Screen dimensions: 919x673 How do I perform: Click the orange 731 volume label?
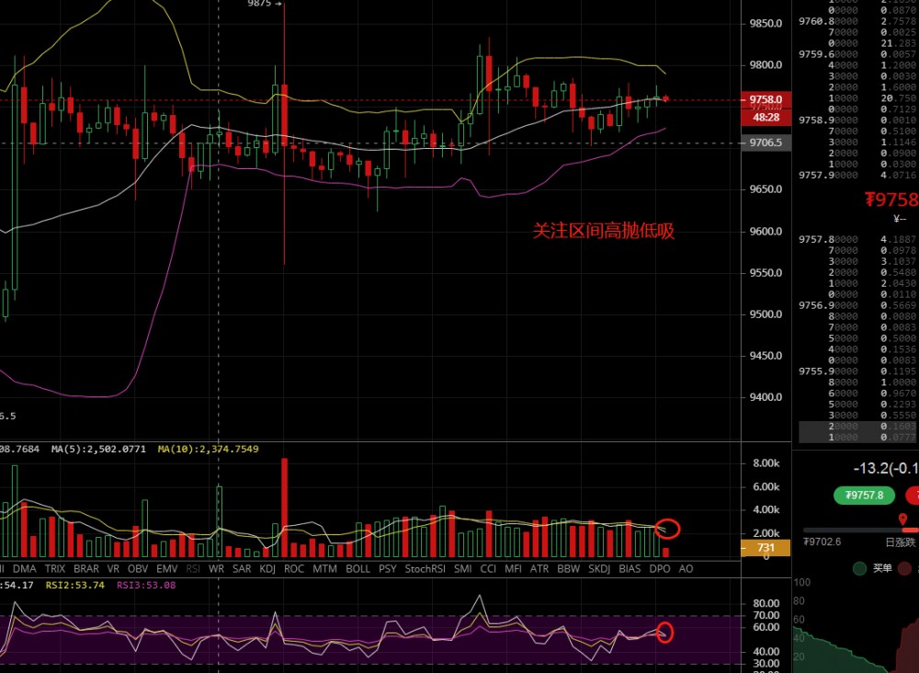[766, 548]
